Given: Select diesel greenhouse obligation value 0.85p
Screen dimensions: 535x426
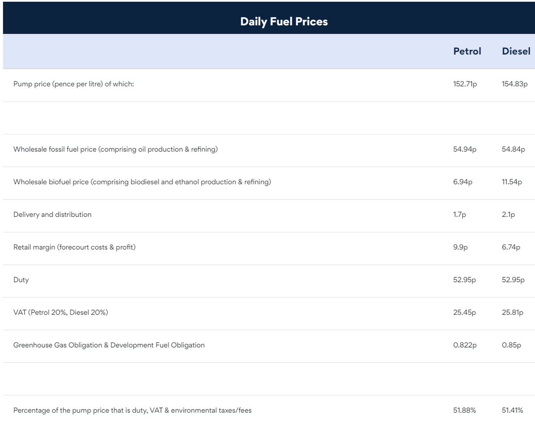Looking at the screenshot, I should tap(511, 345).
